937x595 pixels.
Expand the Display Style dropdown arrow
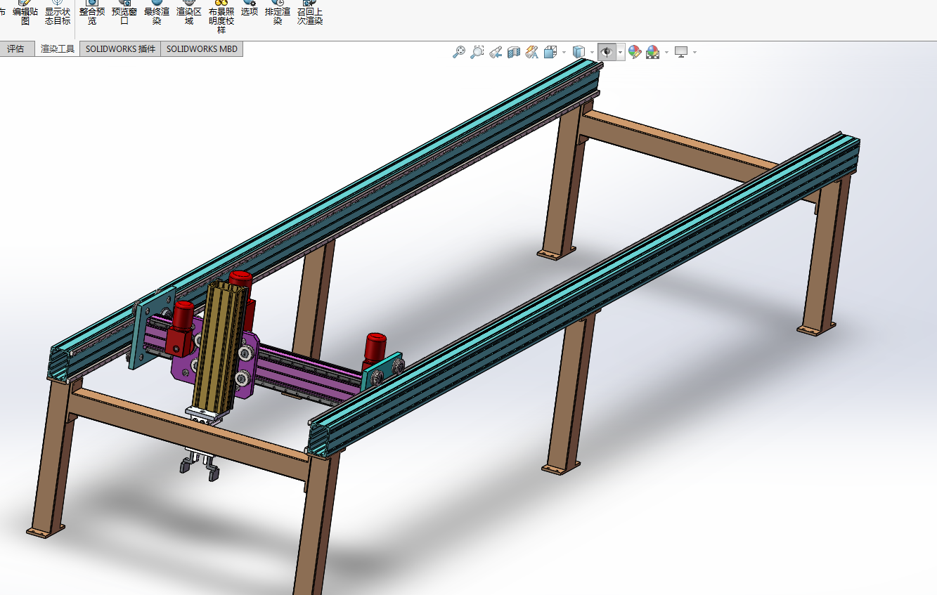(x=592, y=52)
